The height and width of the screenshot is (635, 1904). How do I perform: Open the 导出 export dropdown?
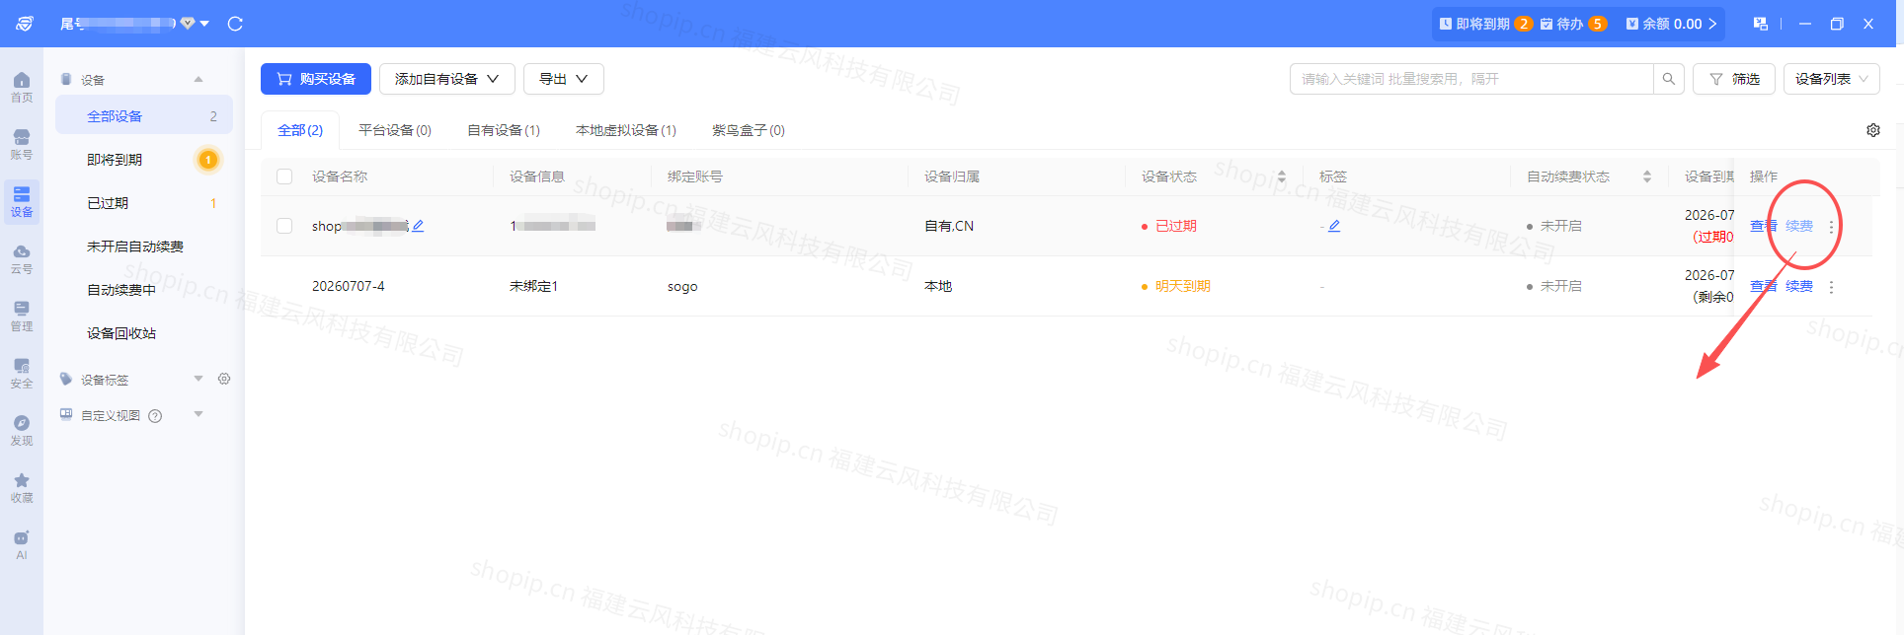pos(564,79)
